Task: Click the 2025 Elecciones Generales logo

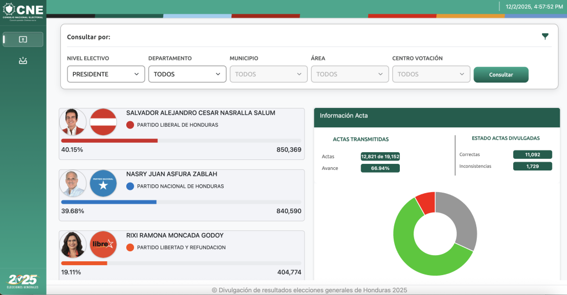Action: tap(23, 281)
